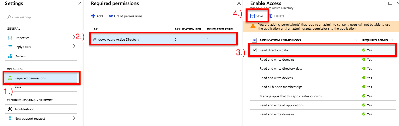This screenshot has height=126, width=399.
Task: Select the Read and write devices permission
Action: pyautogui.click(x=323, y=78)
